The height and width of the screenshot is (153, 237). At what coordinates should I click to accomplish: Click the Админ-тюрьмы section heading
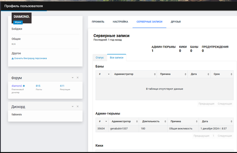point(108,113)
